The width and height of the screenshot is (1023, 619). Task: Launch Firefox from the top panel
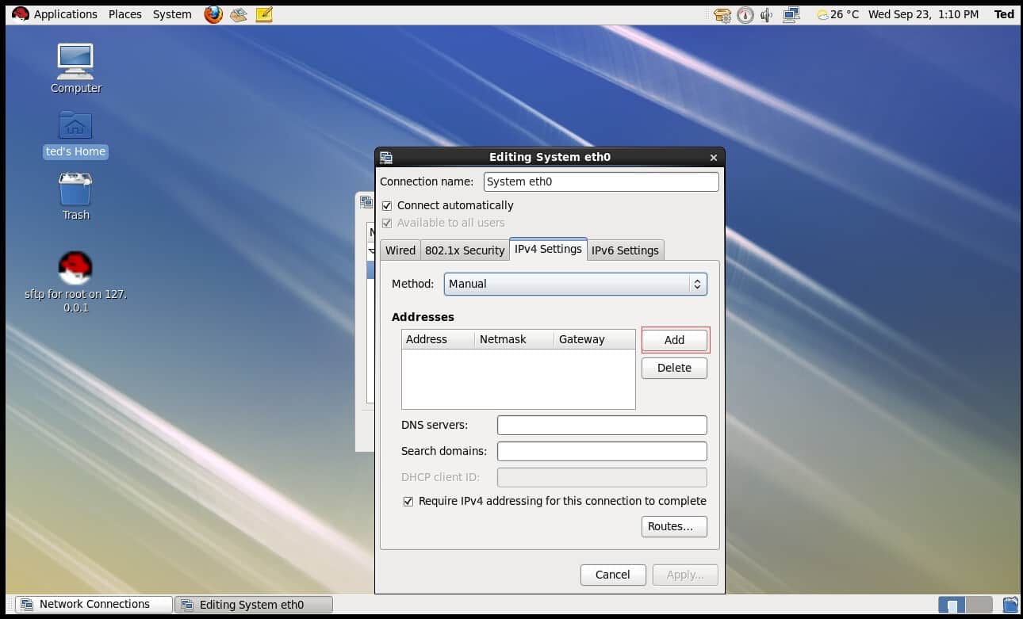(213, 14)
